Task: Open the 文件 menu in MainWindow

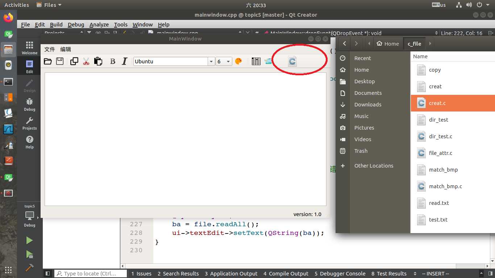Action: click(50, 49)
